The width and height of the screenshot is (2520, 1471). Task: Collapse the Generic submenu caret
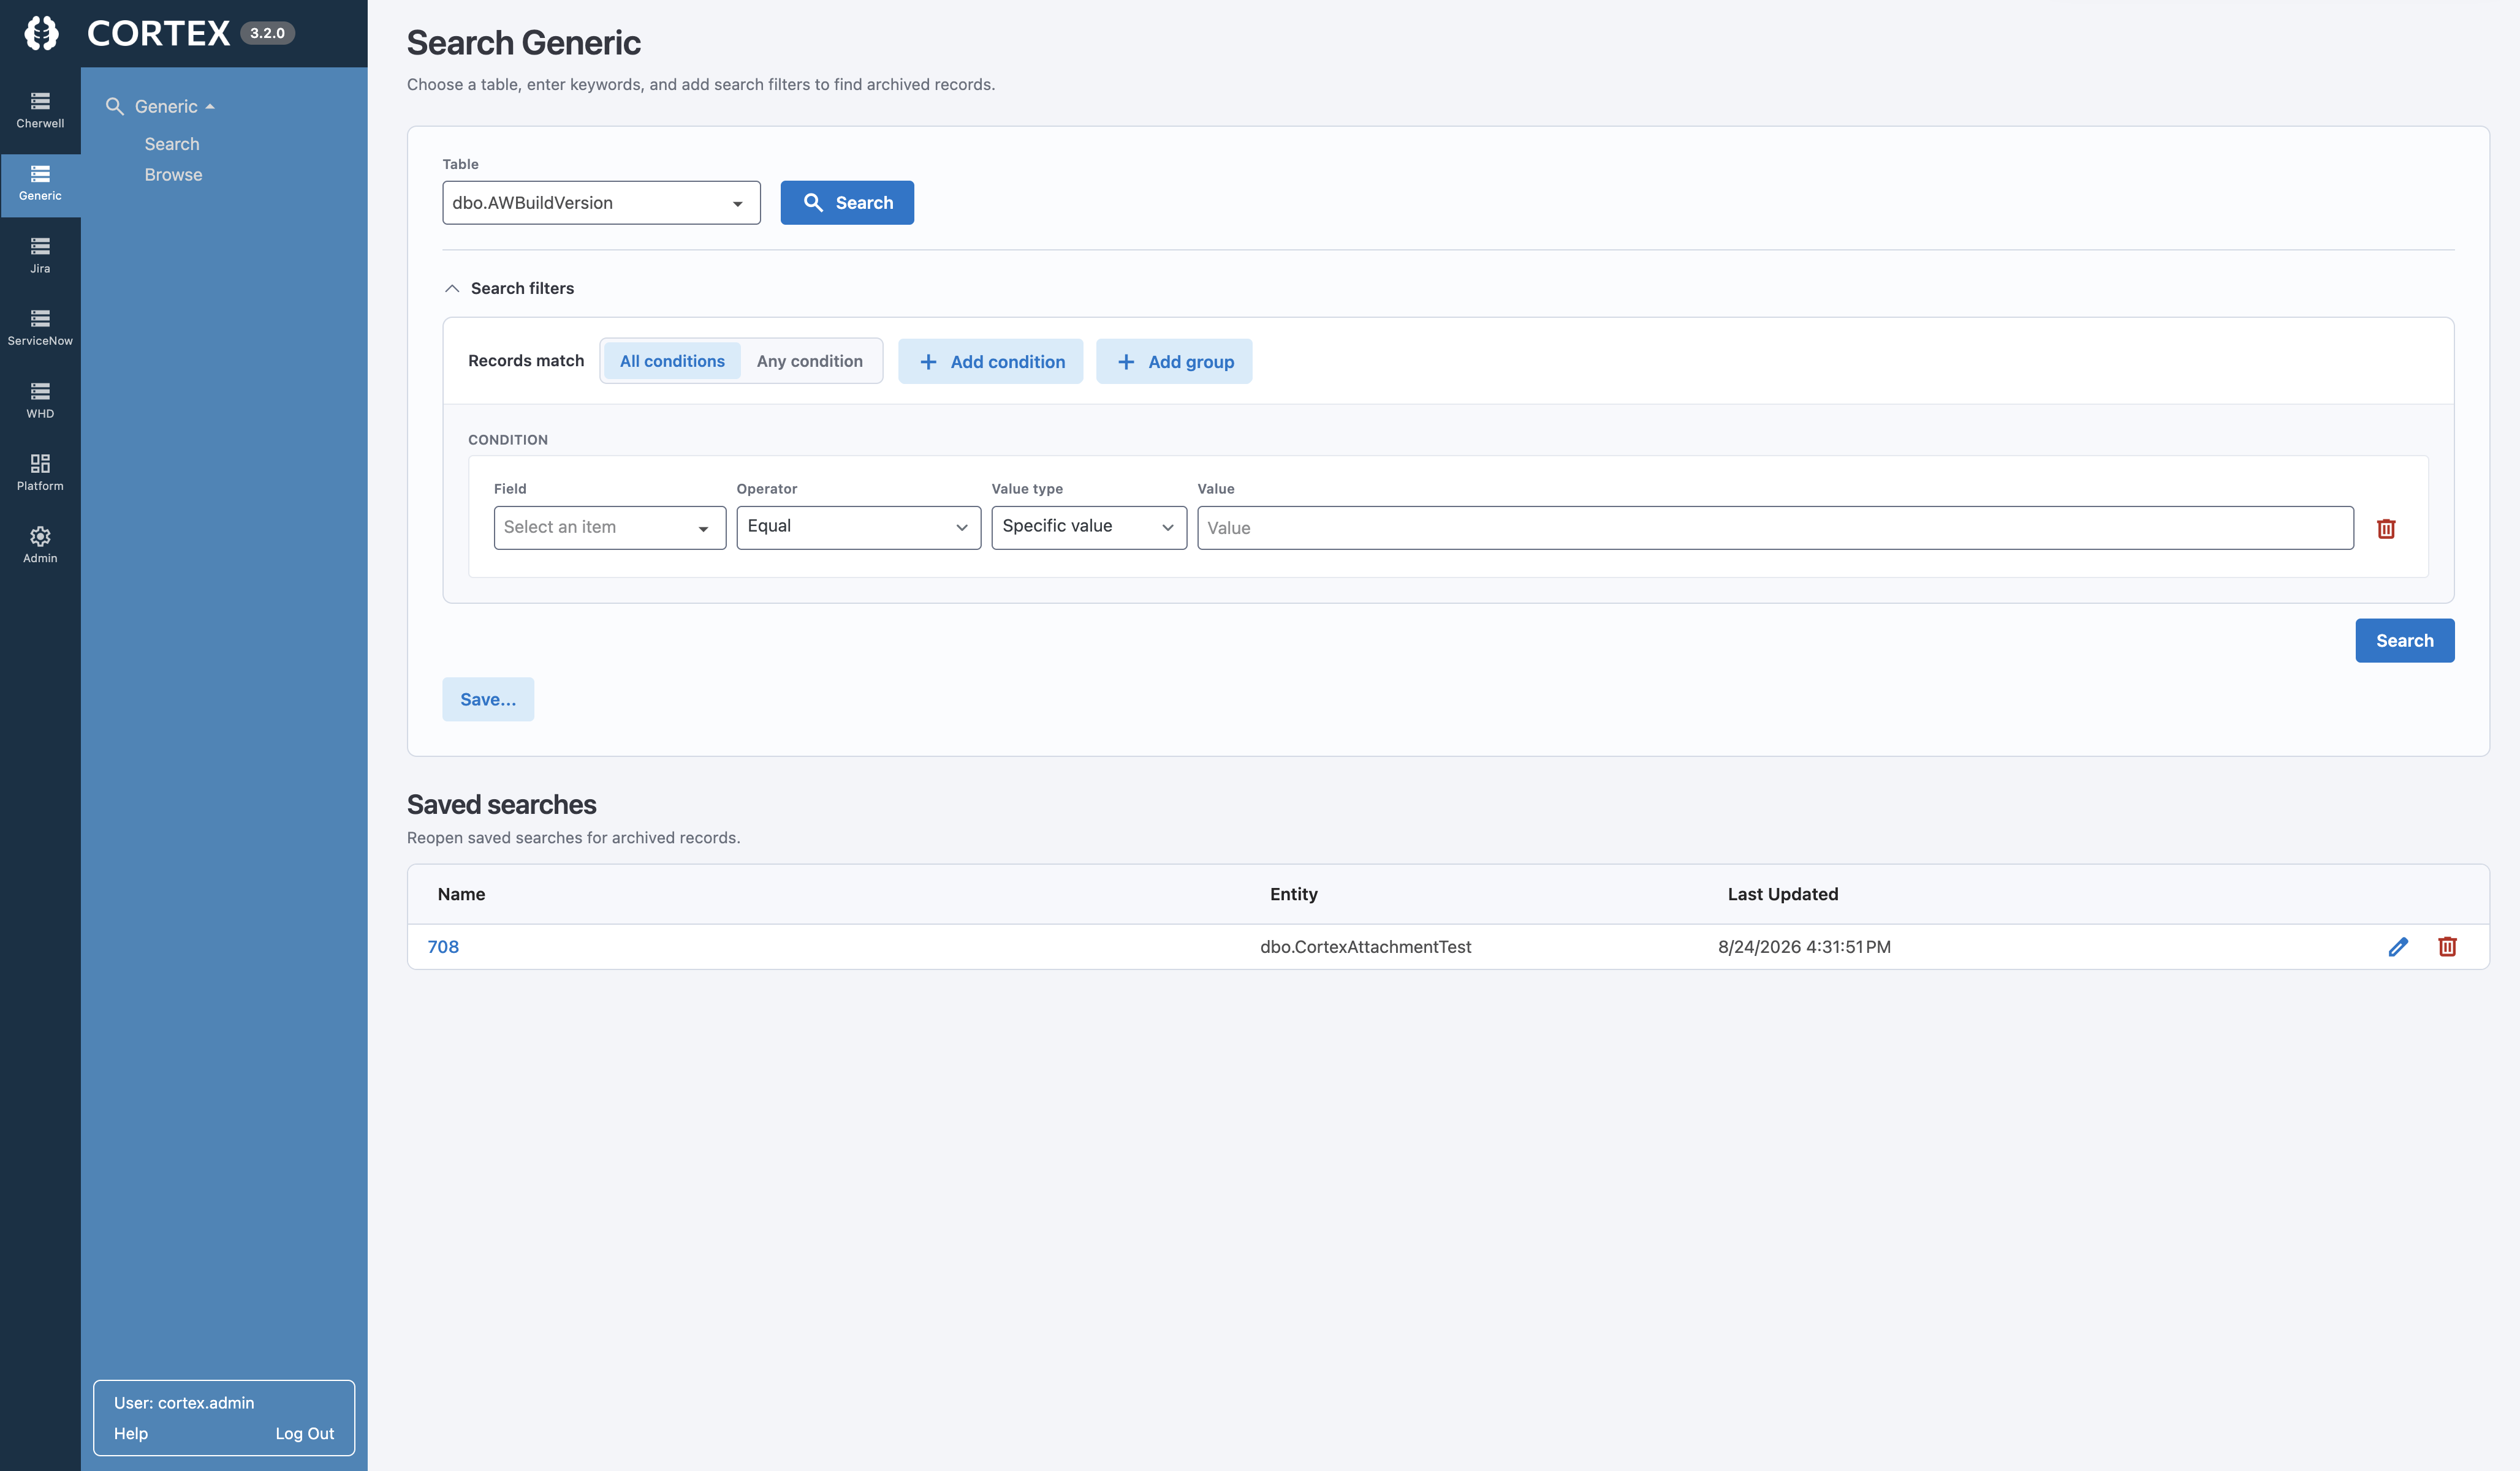(210, 107)
